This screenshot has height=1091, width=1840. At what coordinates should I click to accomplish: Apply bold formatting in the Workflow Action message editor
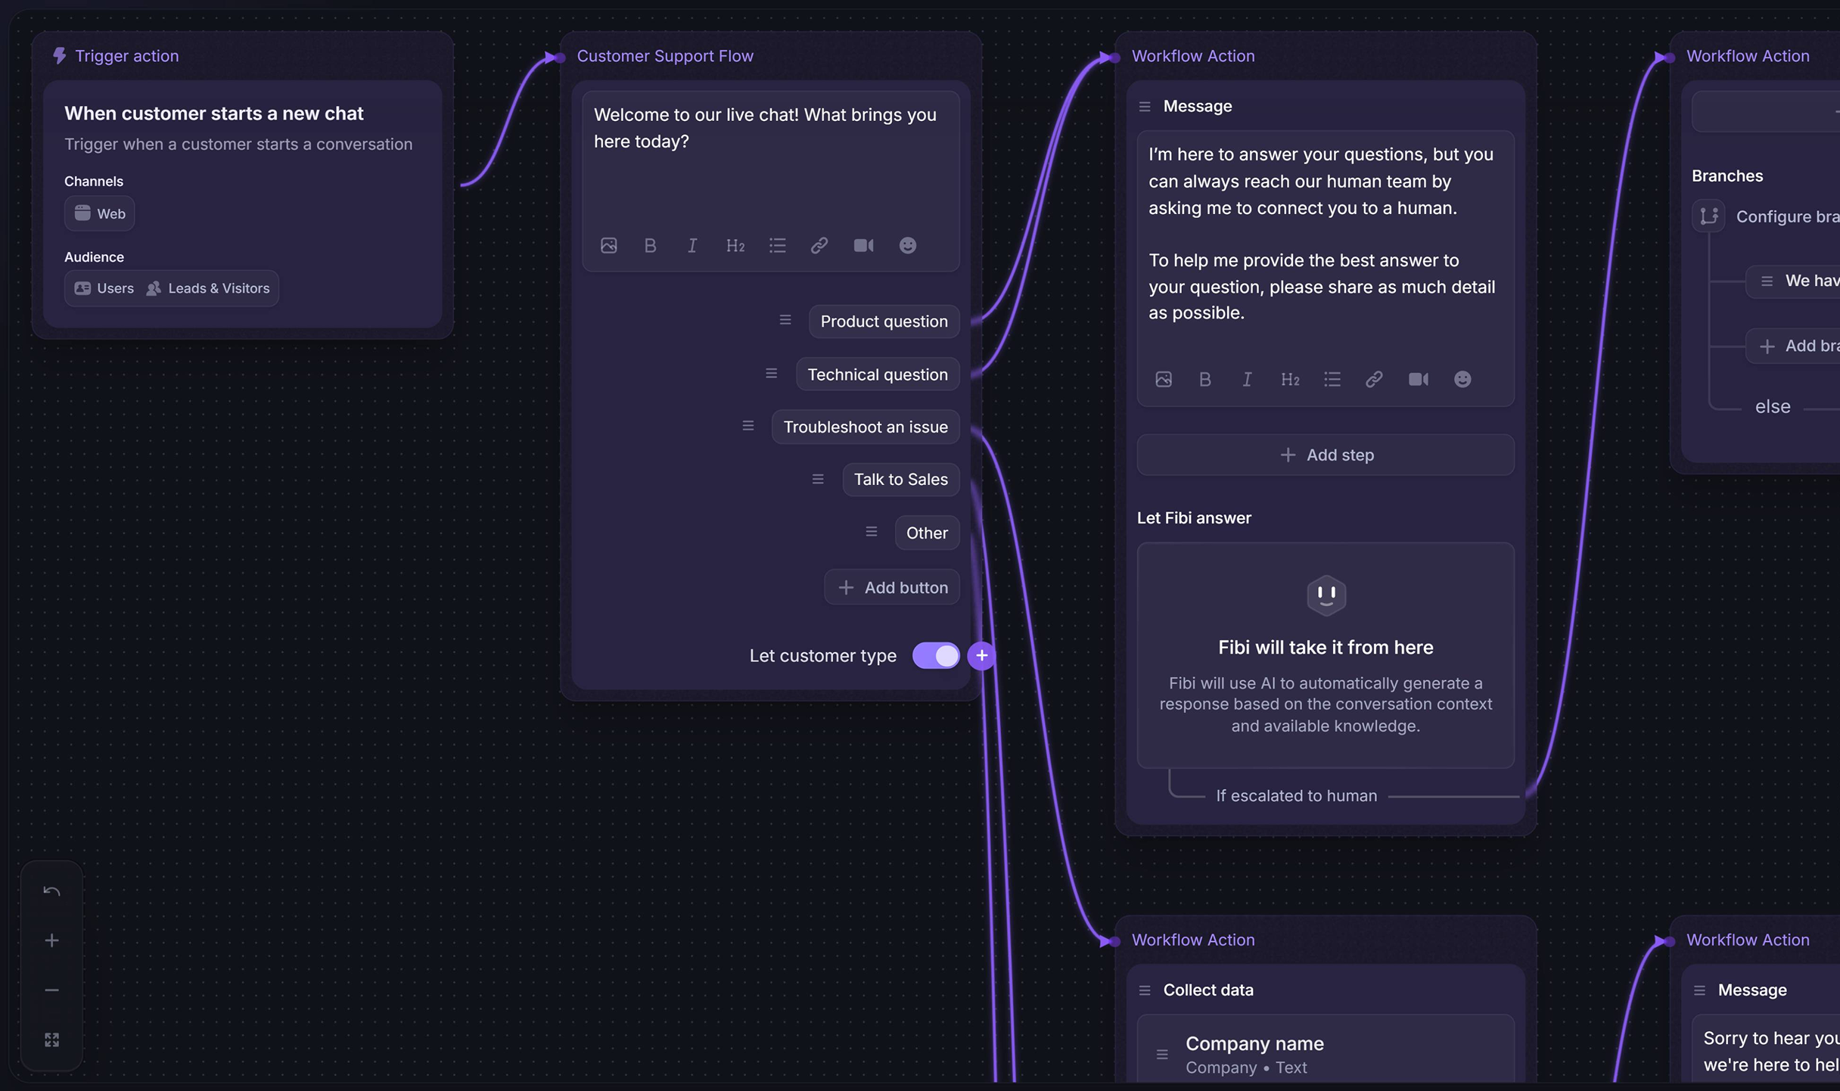1204,379
